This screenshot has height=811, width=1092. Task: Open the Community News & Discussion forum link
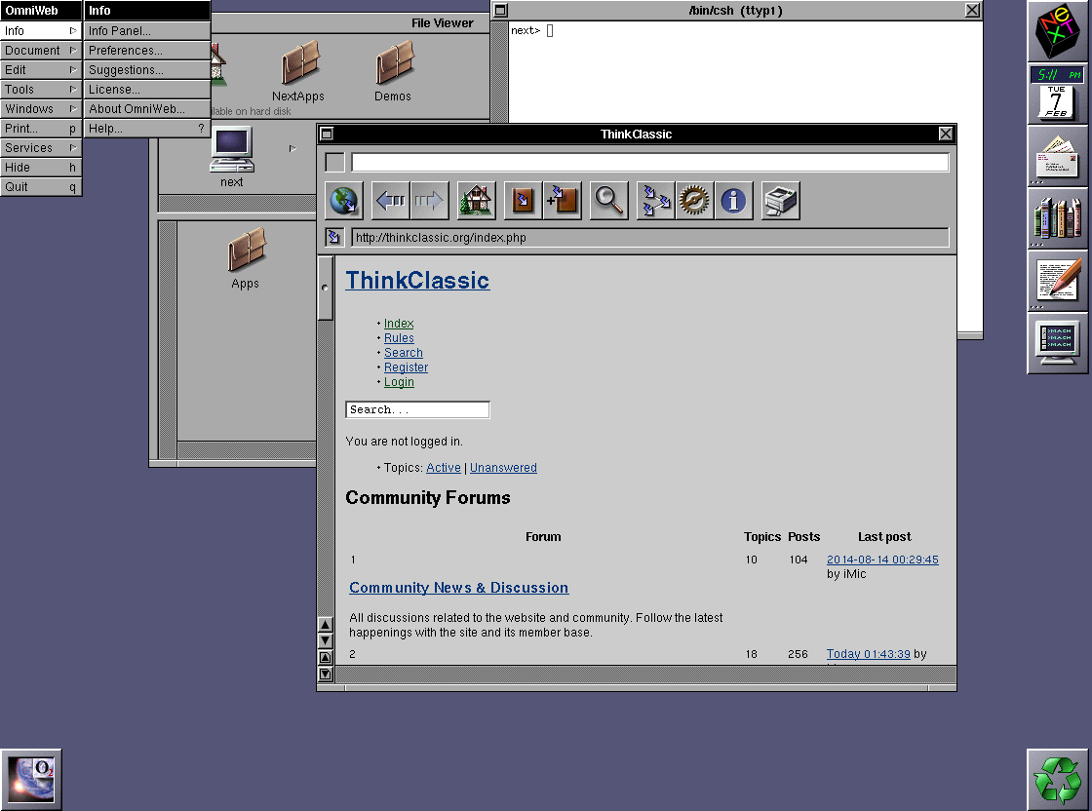point(458,588)
